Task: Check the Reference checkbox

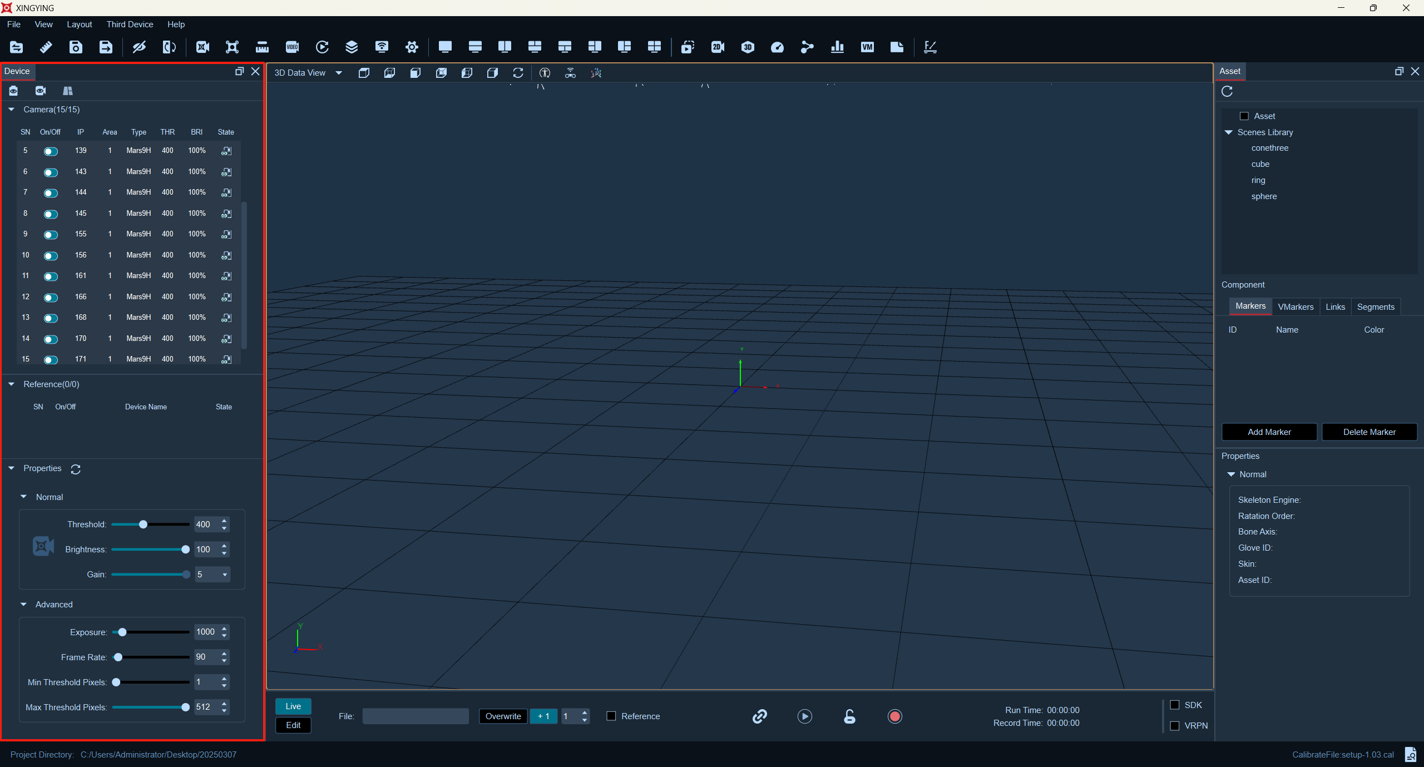Action: click(x=611, y=716)
